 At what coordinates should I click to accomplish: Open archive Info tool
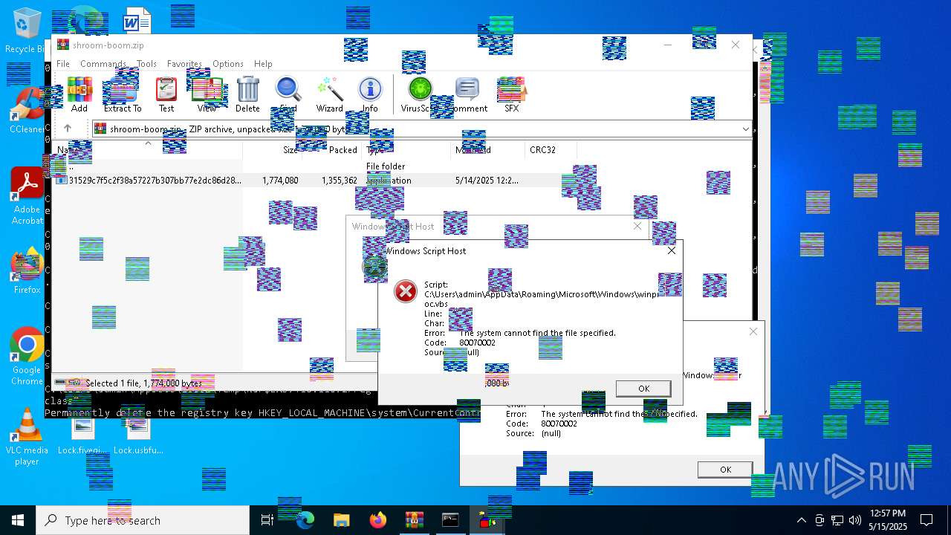(x=370, y=95)
